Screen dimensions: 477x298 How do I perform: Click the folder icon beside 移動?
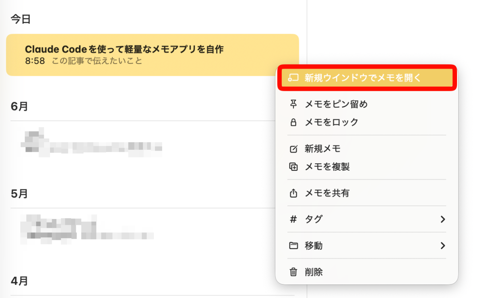point(293,246)
